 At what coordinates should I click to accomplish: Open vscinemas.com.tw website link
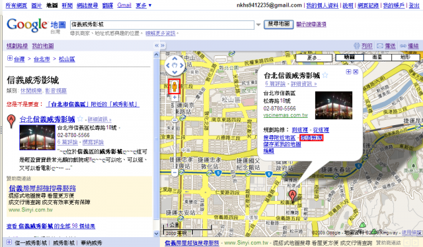[286, 115]
